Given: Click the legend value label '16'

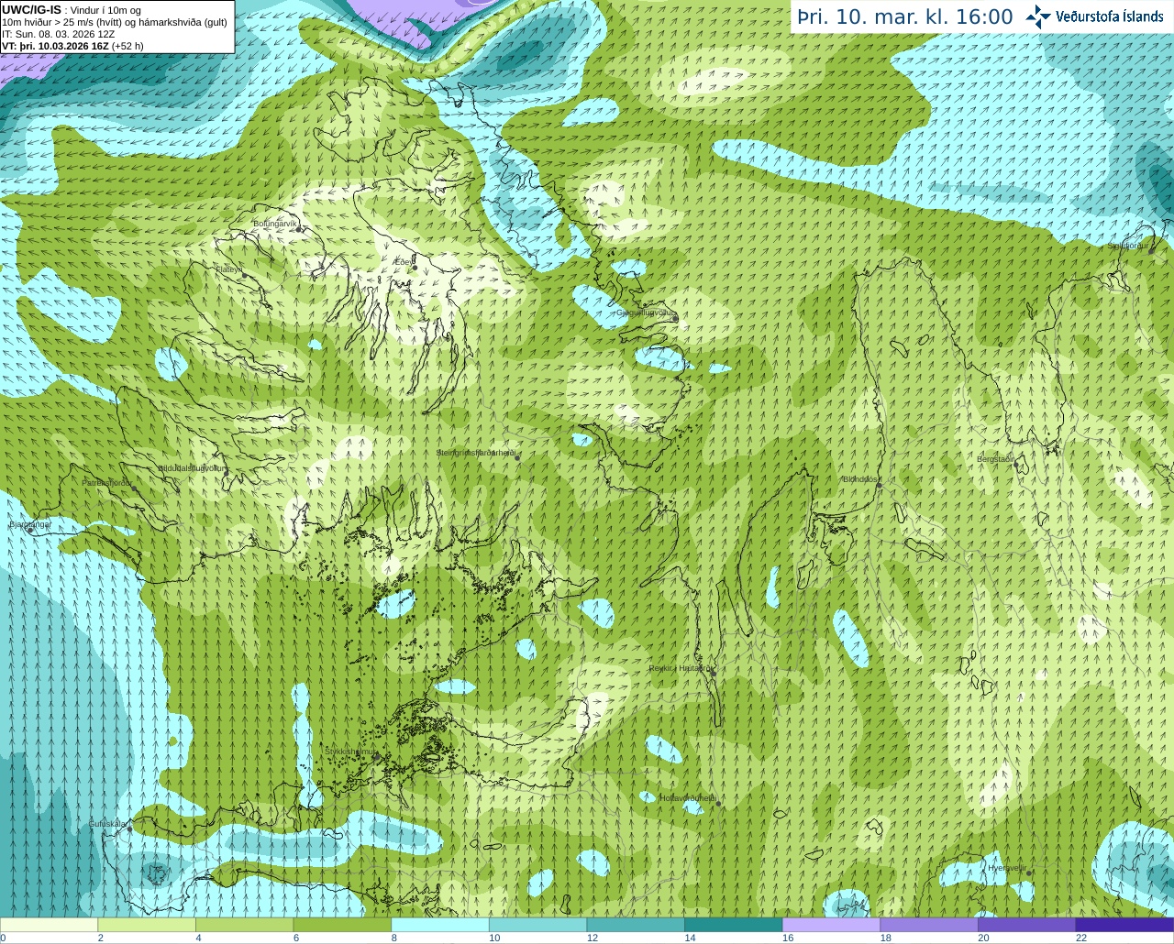Looking at the screenshot, I should click(788, 938).
